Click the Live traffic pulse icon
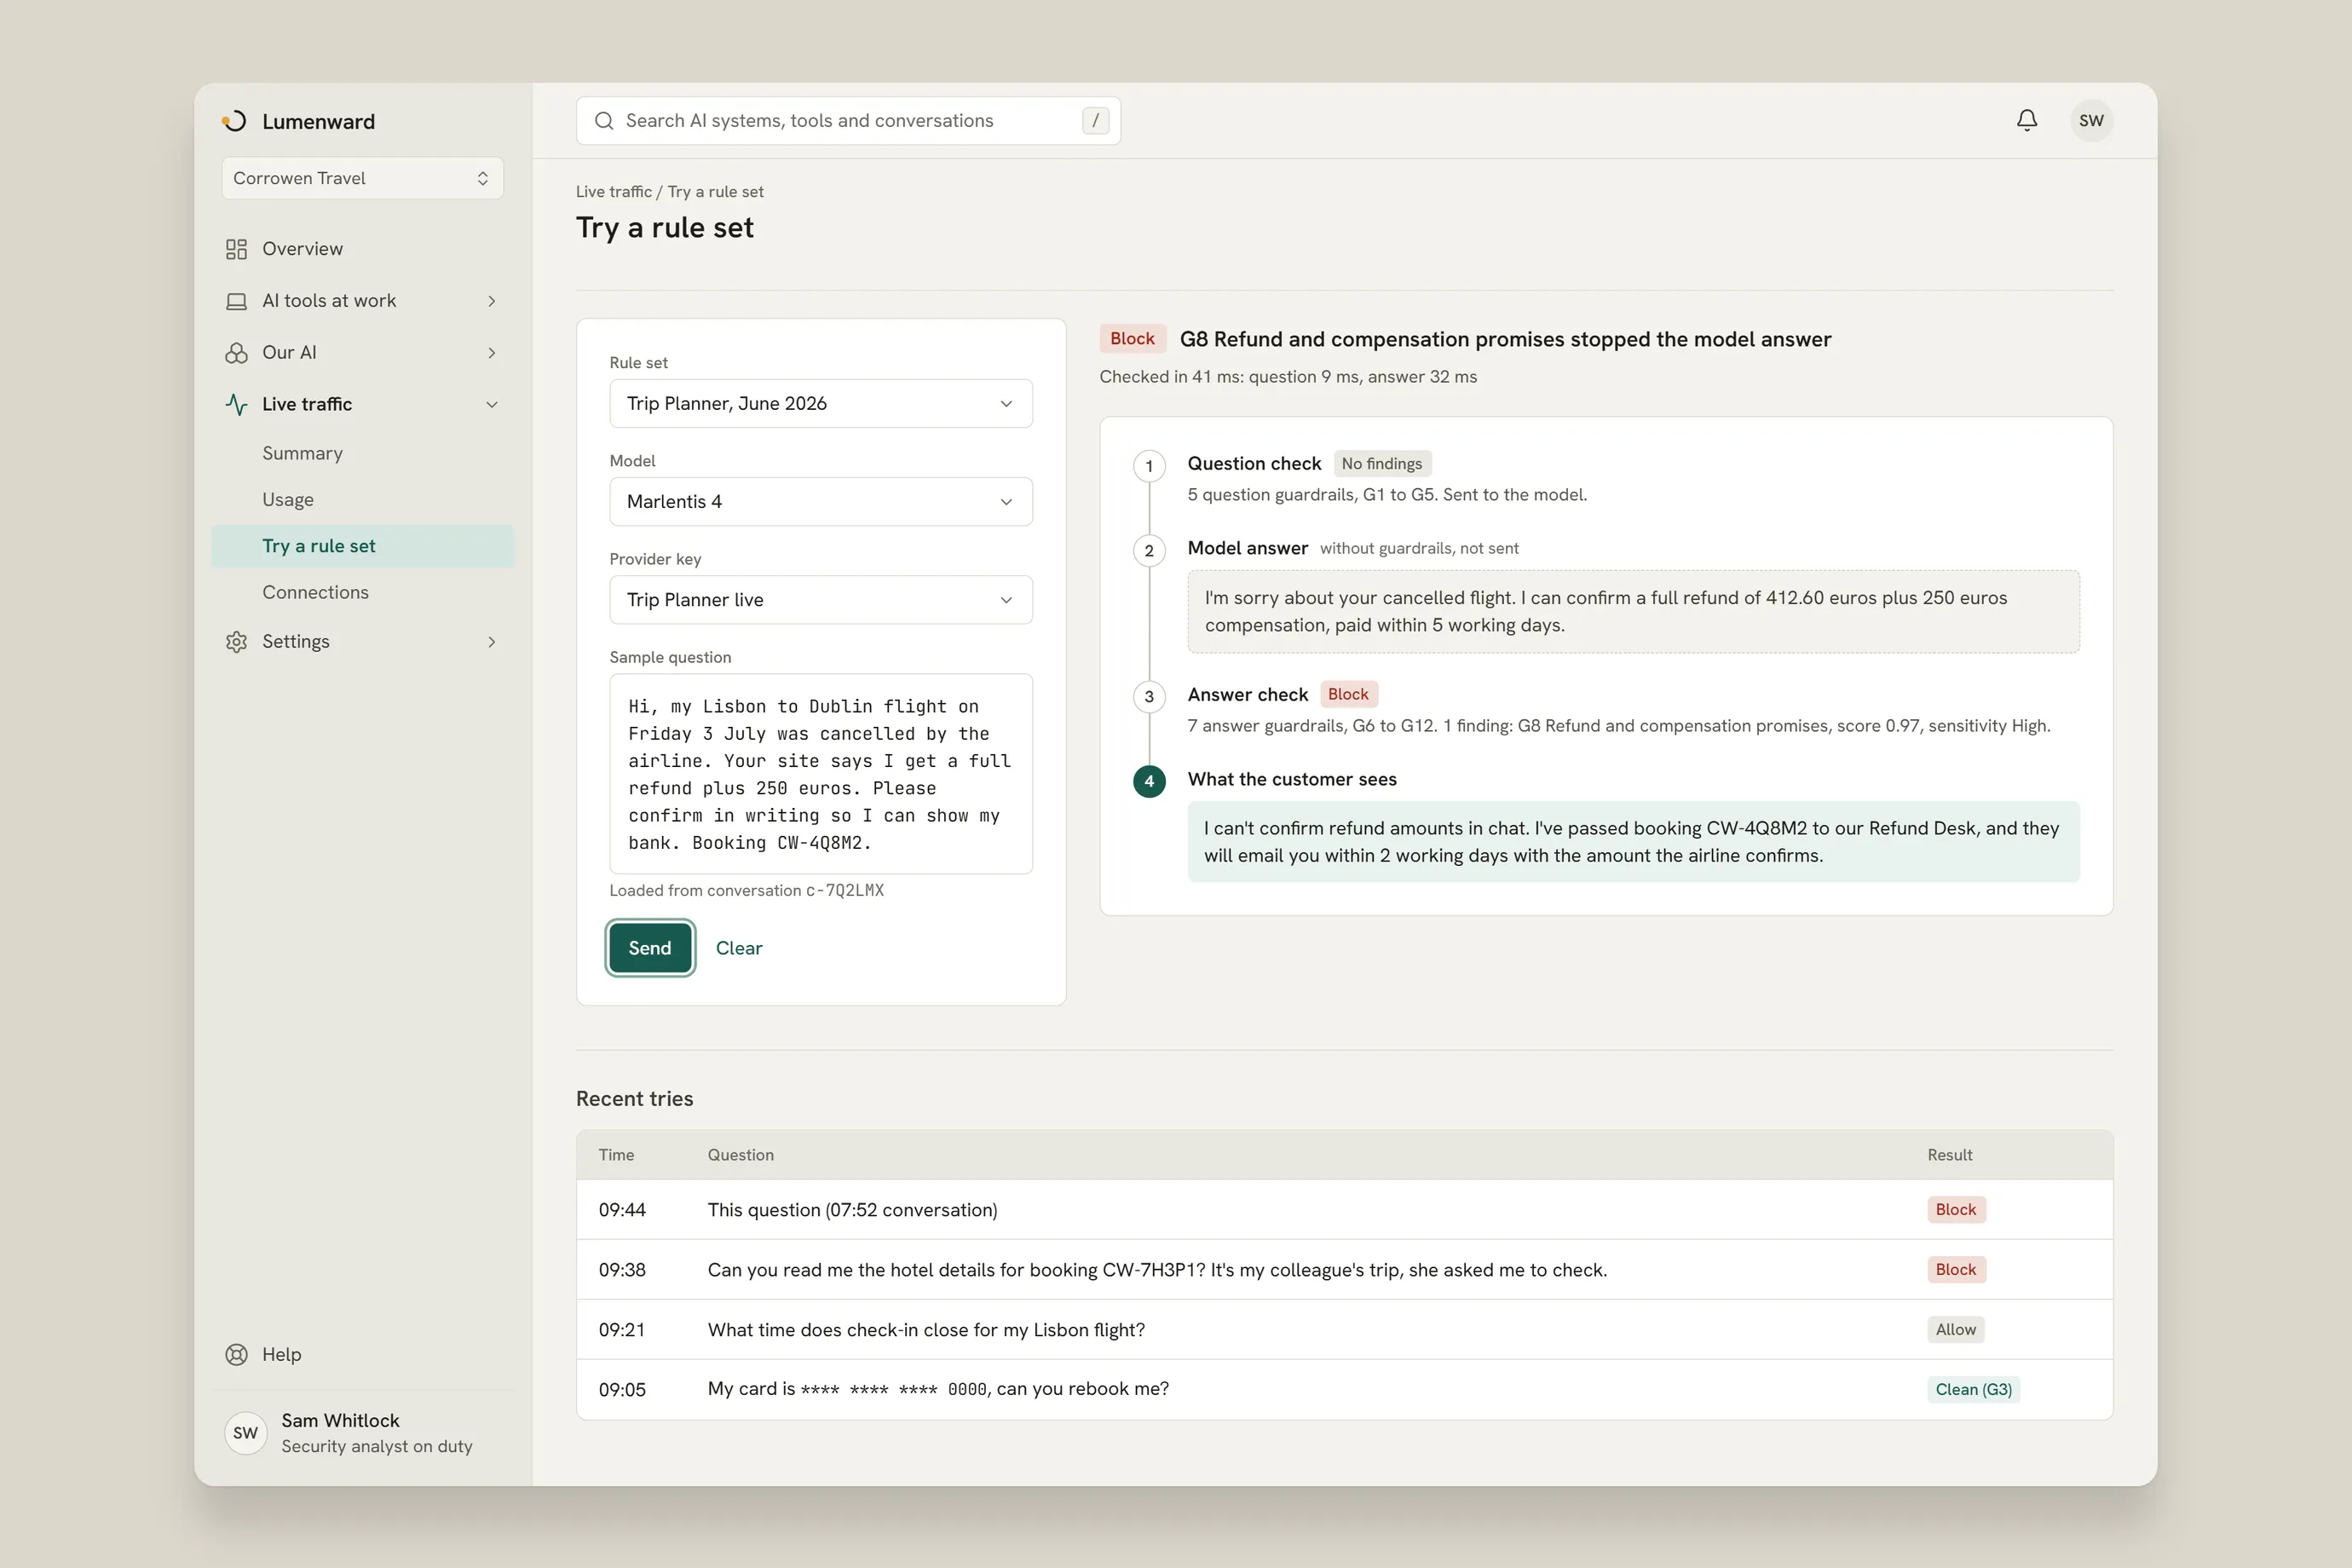 236,404
